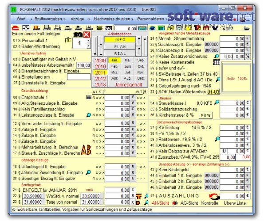Click the magnifier on the Jährliche Zuwendung row
264x221 pixels.
pyautogui.click(x=88, y=172)
